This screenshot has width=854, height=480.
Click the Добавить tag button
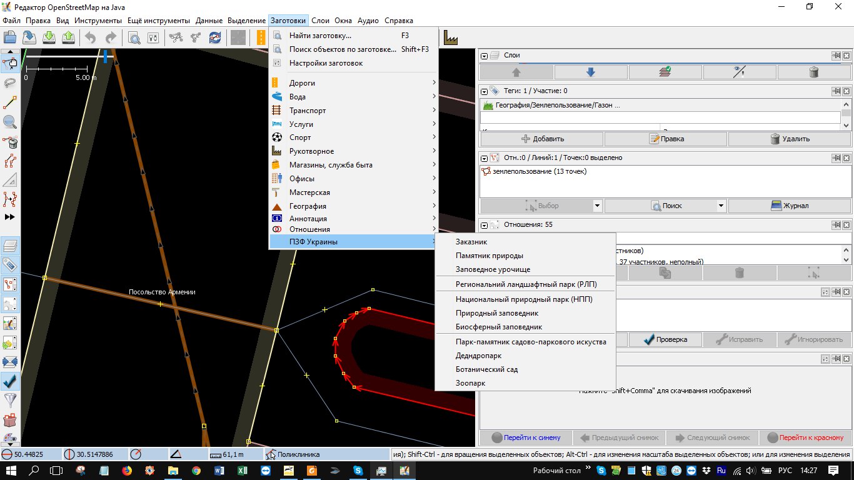coord(542,139)
